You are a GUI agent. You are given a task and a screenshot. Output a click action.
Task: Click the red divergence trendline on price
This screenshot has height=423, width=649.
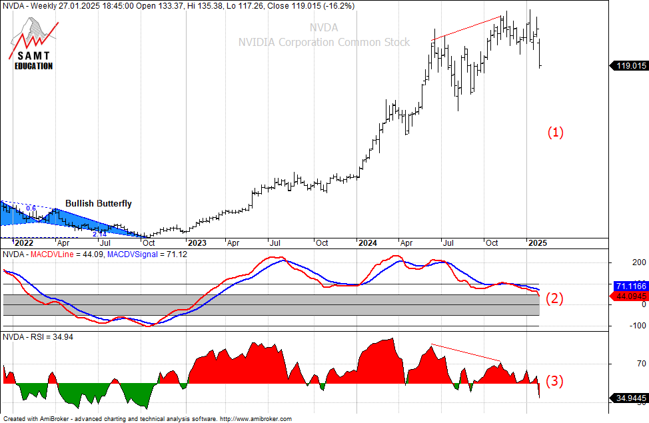tap(466, 28)
